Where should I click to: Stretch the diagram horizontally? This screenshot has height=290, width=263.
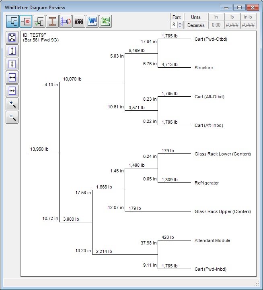click(x=12, y=77)
